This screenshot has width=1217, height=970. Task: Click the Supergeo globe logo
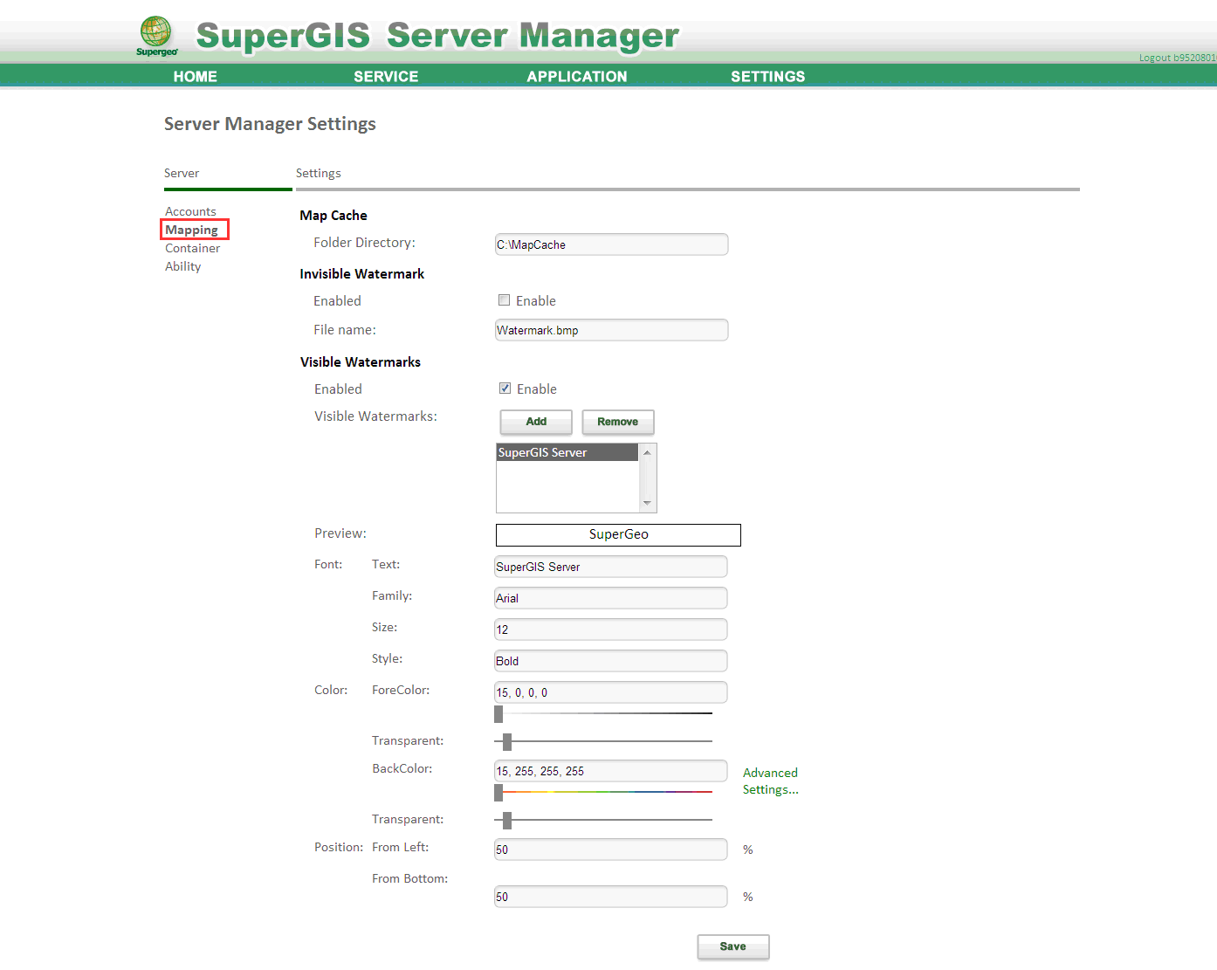(x=156, y=37)
